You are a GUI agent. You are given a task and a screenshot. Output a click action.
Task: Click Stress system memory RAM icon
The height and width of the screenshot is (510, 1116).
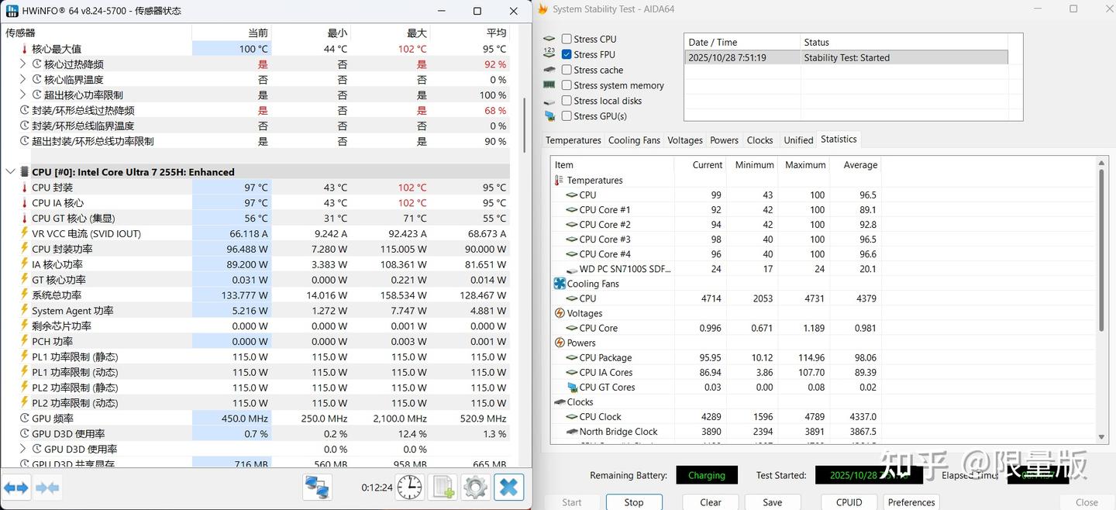(549, 85)
